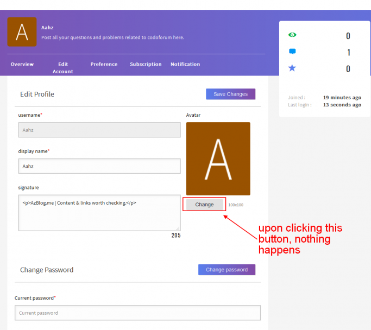
Task: Click the blue star reputation icon
Action: click(x=292, y=68)
